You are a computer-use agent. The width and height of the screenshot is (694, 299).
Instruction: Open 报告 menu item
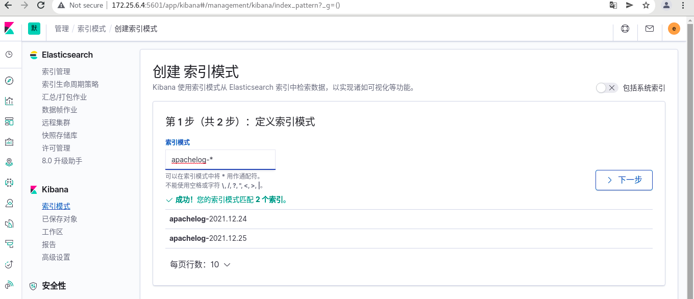point(49,244)
